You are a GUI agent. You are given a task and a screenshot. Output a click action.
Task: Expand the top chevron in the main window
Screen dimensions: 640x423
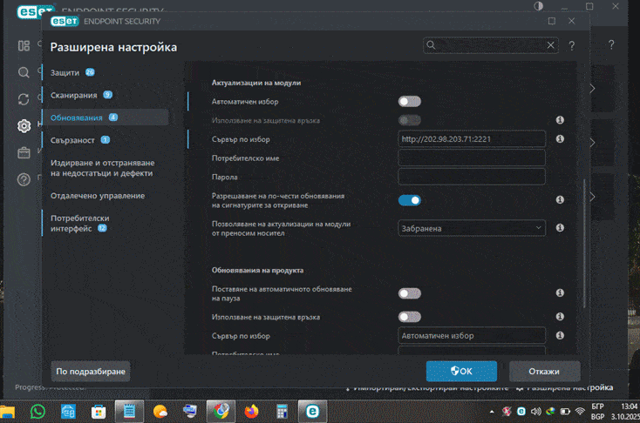593,89
